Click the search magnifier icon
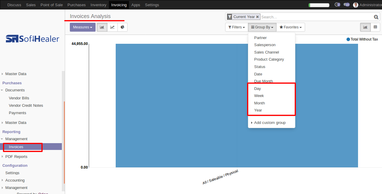 pos(376,17)
